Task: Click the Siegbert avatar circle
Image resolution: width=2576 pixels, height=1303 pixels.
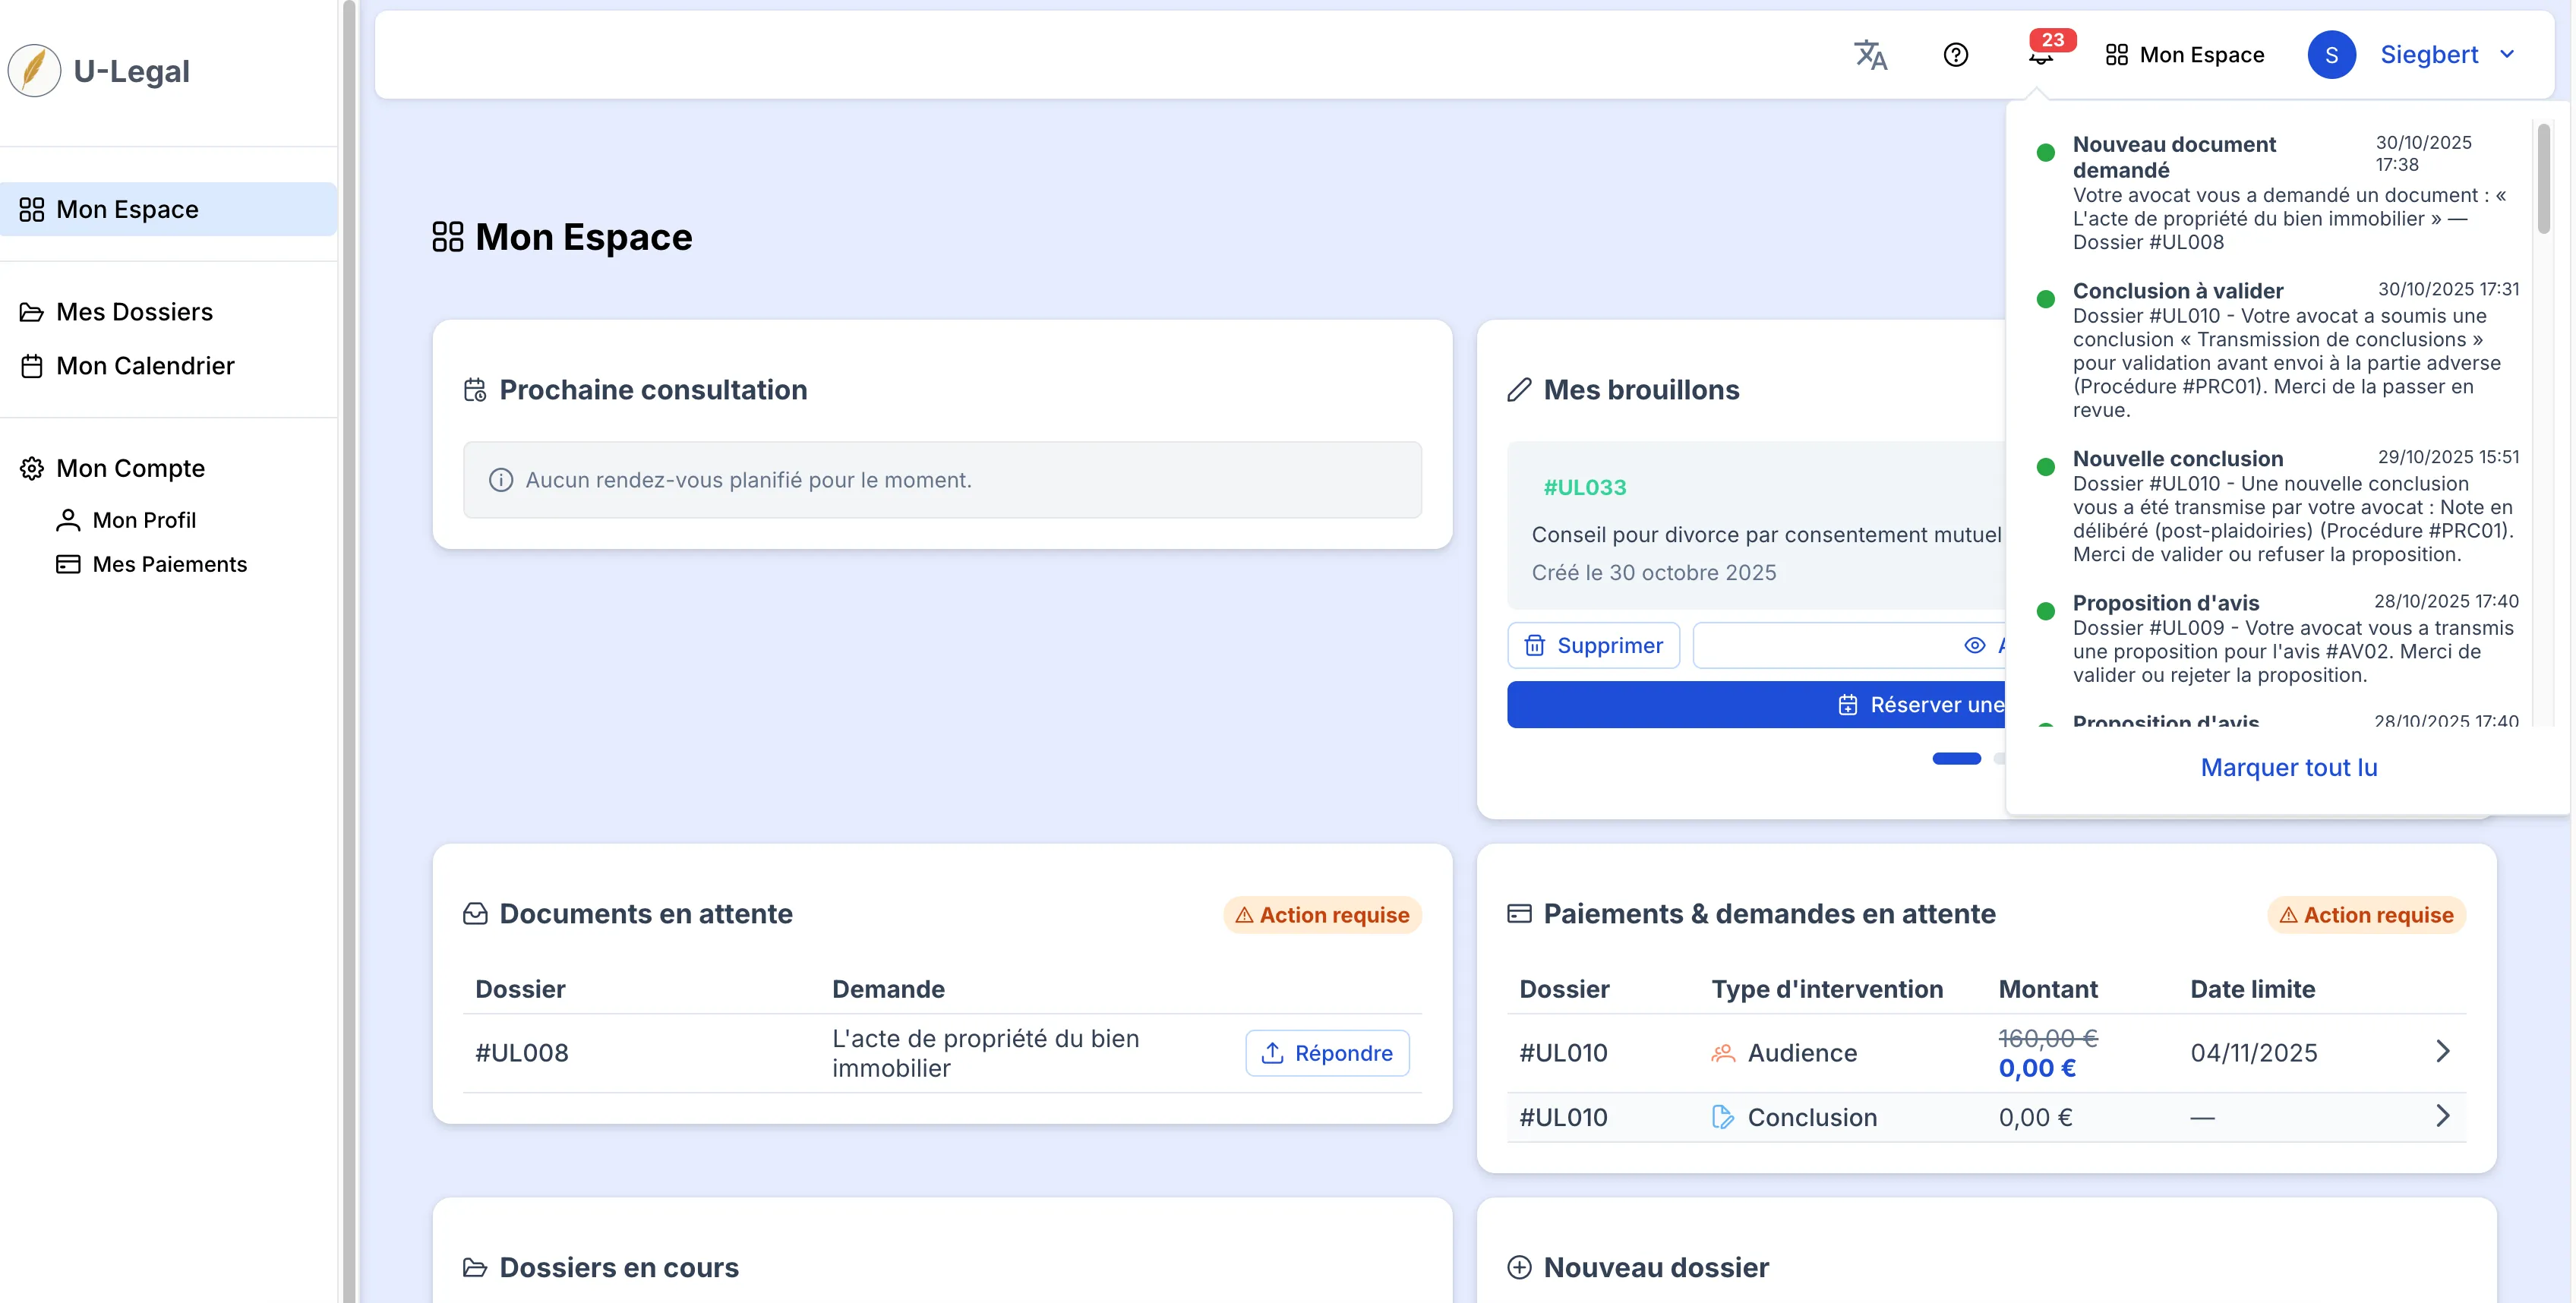Action: click(2331, 55)
